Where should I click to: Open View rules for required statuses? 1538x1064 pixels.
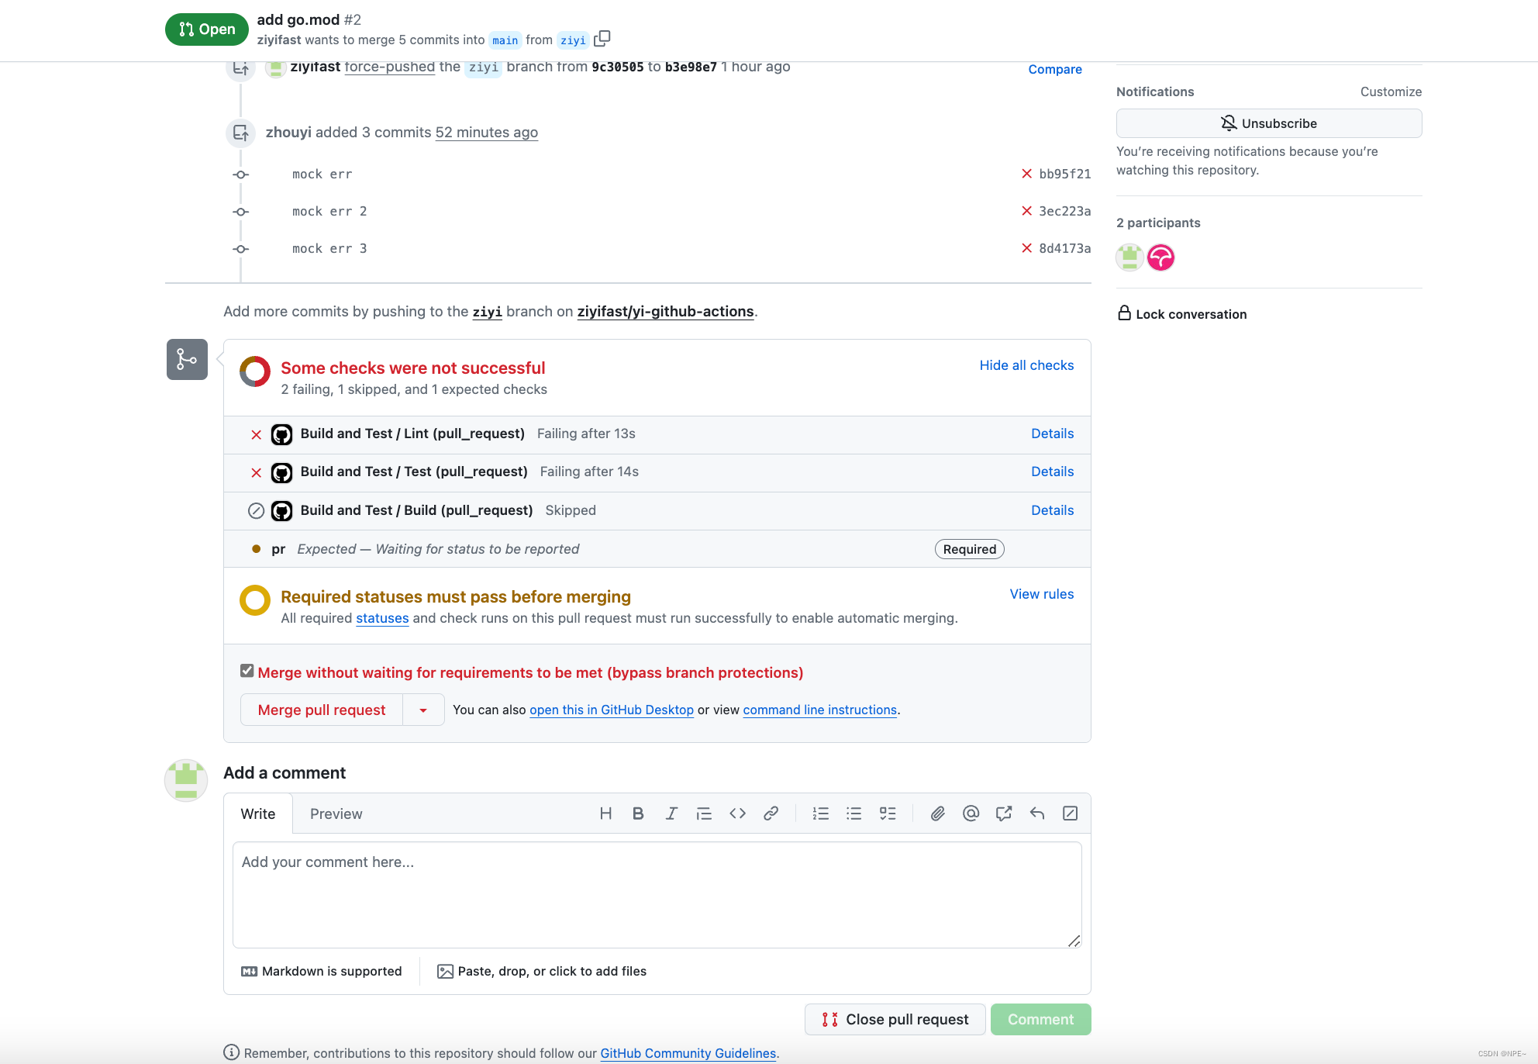tap(1041, 592)
